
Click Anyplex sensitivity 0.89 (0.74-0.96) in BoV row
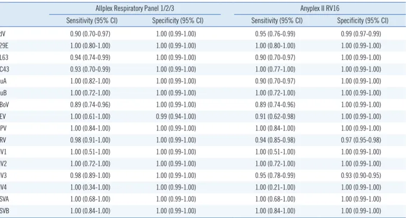[x=275, y=105]
